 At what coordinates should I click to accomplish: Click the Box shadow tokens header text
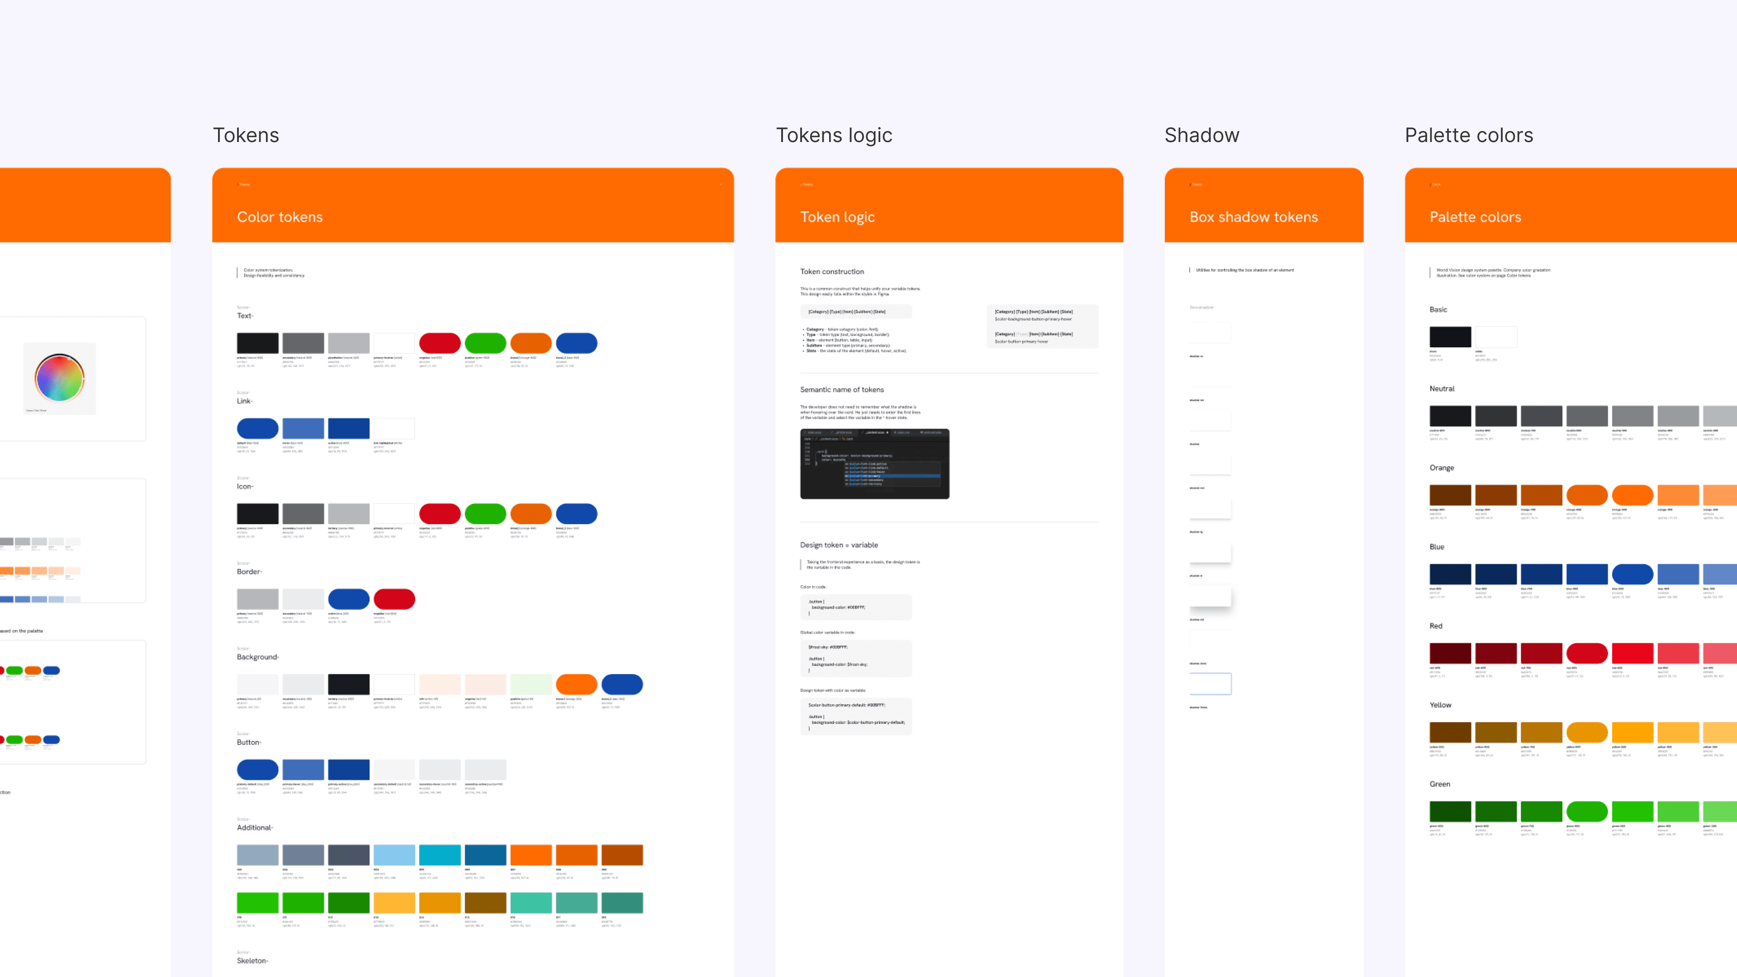[x=1253, y=217]
